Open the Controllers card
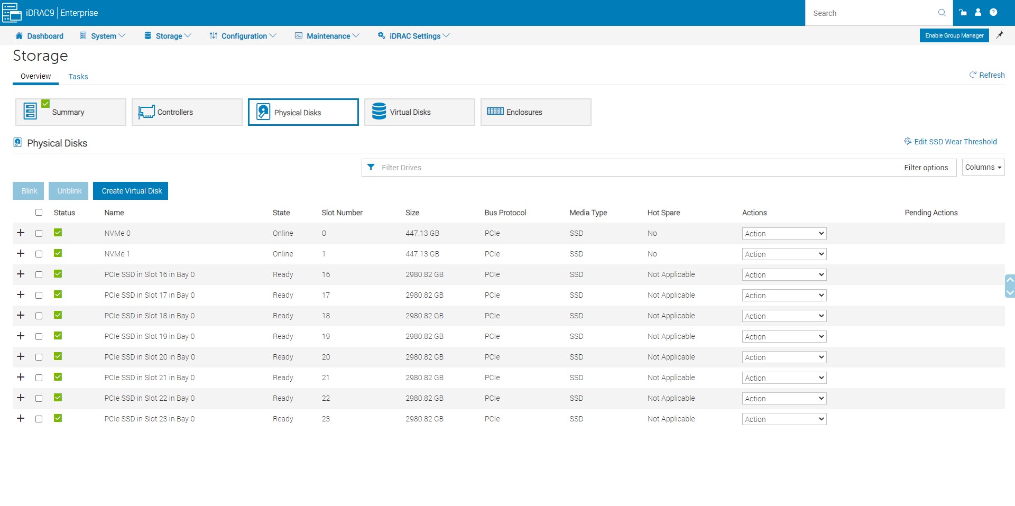This screenshot has height=506, width=1015. [x=187, y=112]
